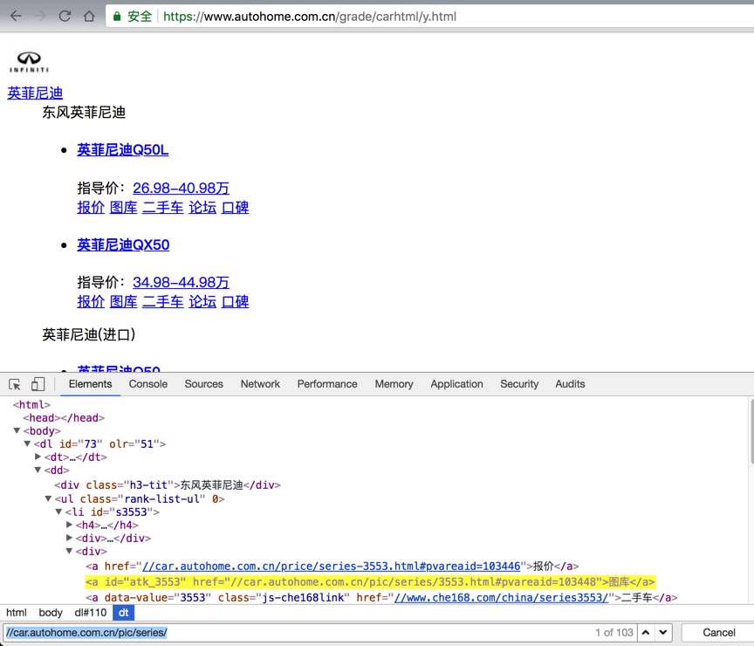This screenshot has width=754, height=646.
Task: Open 二手车 link under Q50L
Action: click(x=163, y=207)
